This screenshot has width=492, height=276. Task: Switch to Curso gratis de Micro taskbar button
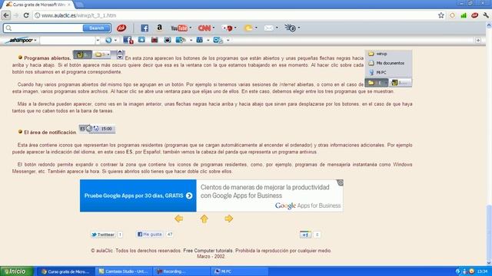pyautogui.click(x=65, y=271)
